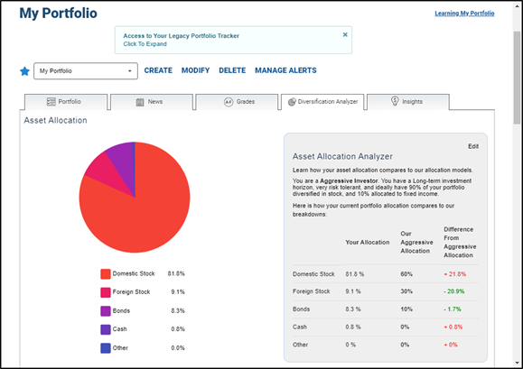Open the Learning My Portfolio link

point(464,14)
